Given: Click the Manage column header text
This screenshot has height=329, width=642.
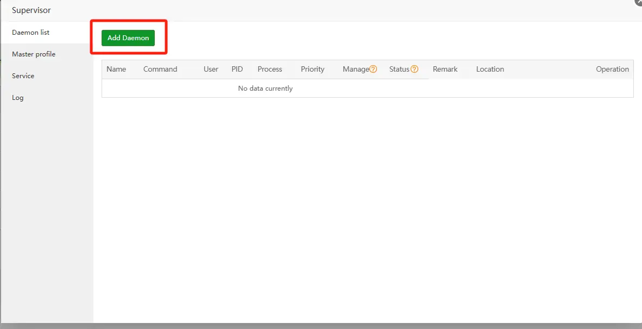Looking at the screenshot, I should [x=356, y=69].
